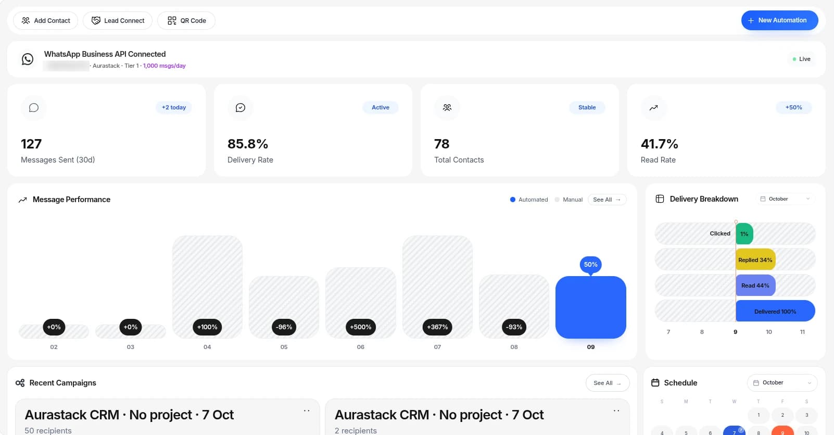Click the +2 today badge
834x435 pixels.
tap(174, 107)
